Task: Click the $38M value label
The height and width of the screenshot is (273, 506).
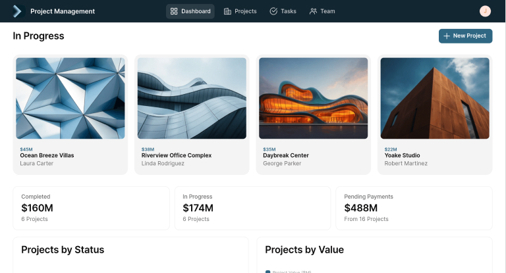Action: click(x=148, y=149)
